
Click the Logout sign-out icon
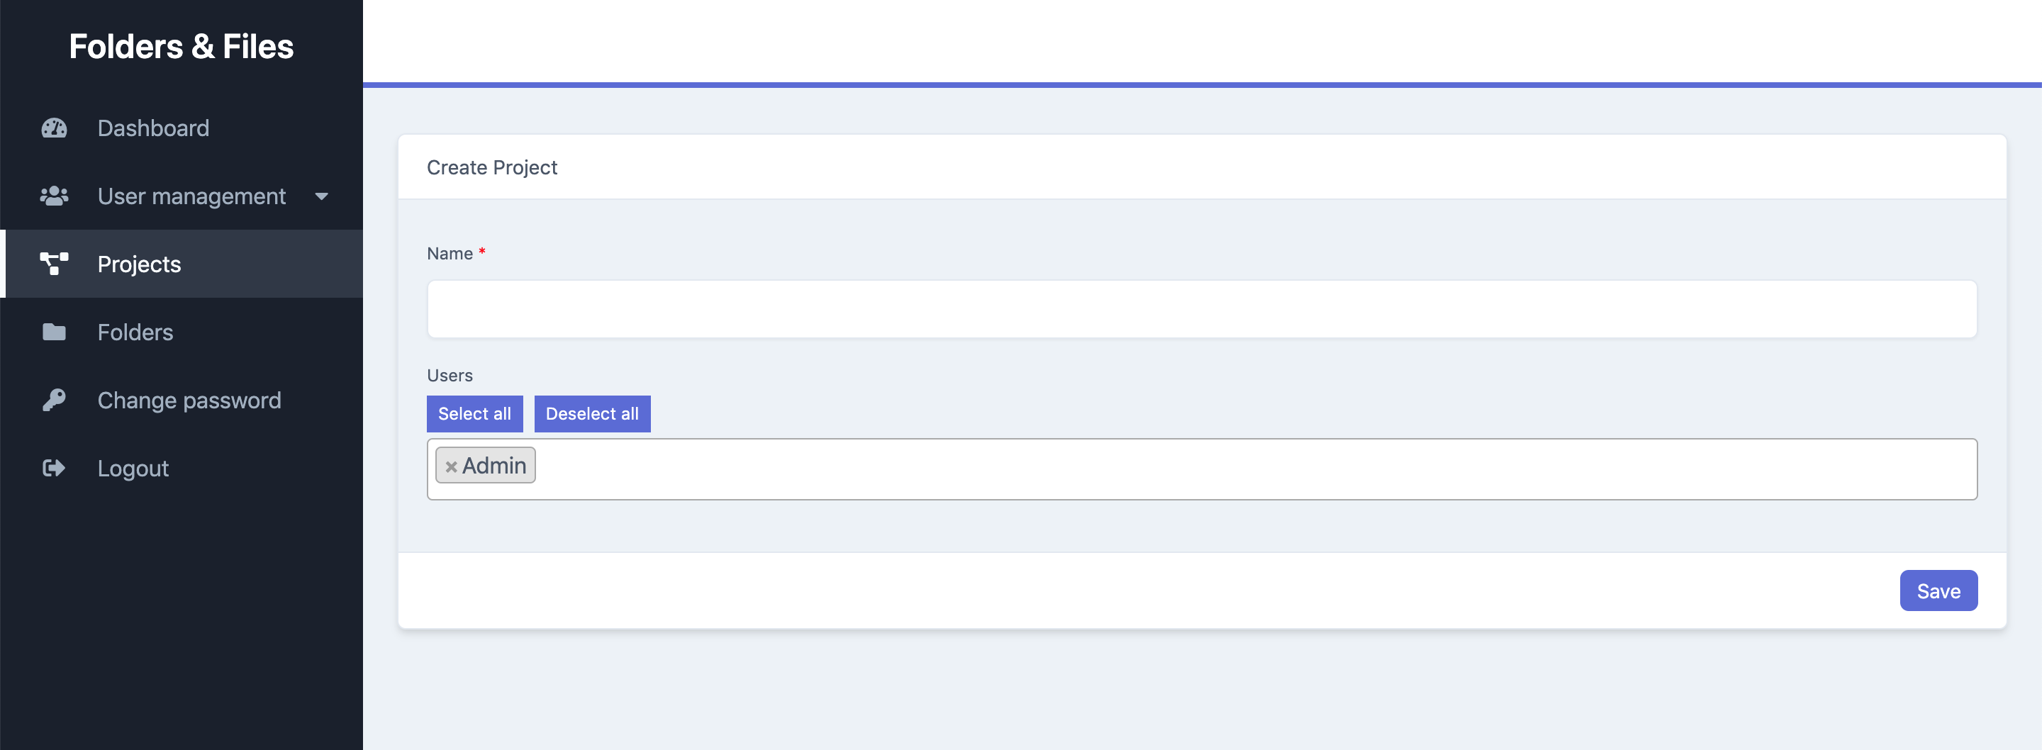coord(53,468)
